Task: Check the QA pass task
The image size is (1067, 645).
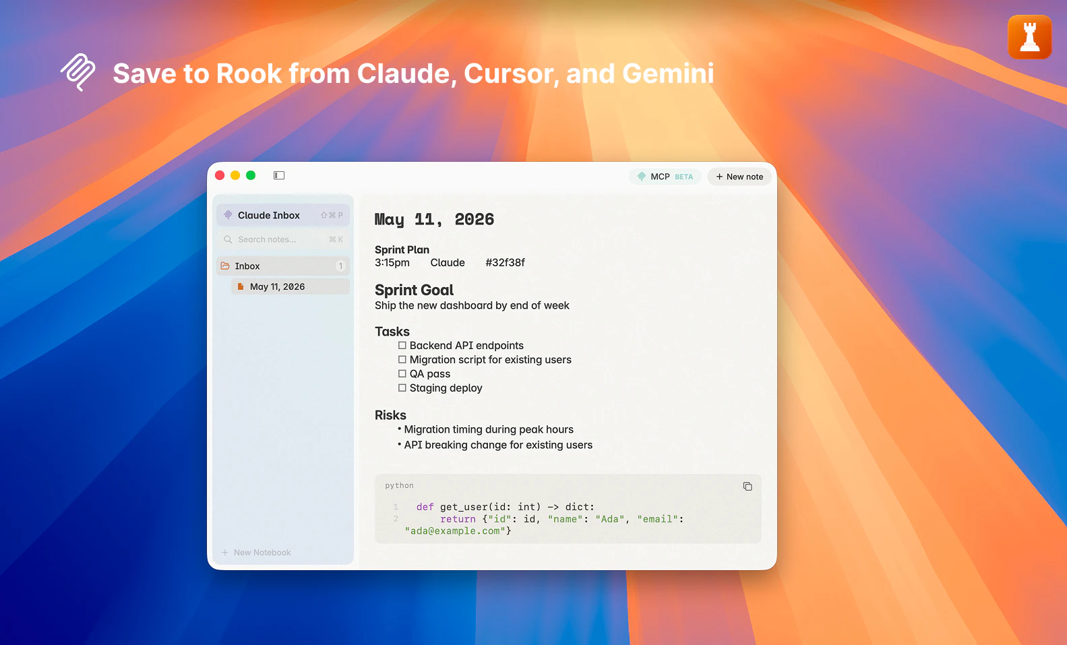Action: [x=402, y=373]
